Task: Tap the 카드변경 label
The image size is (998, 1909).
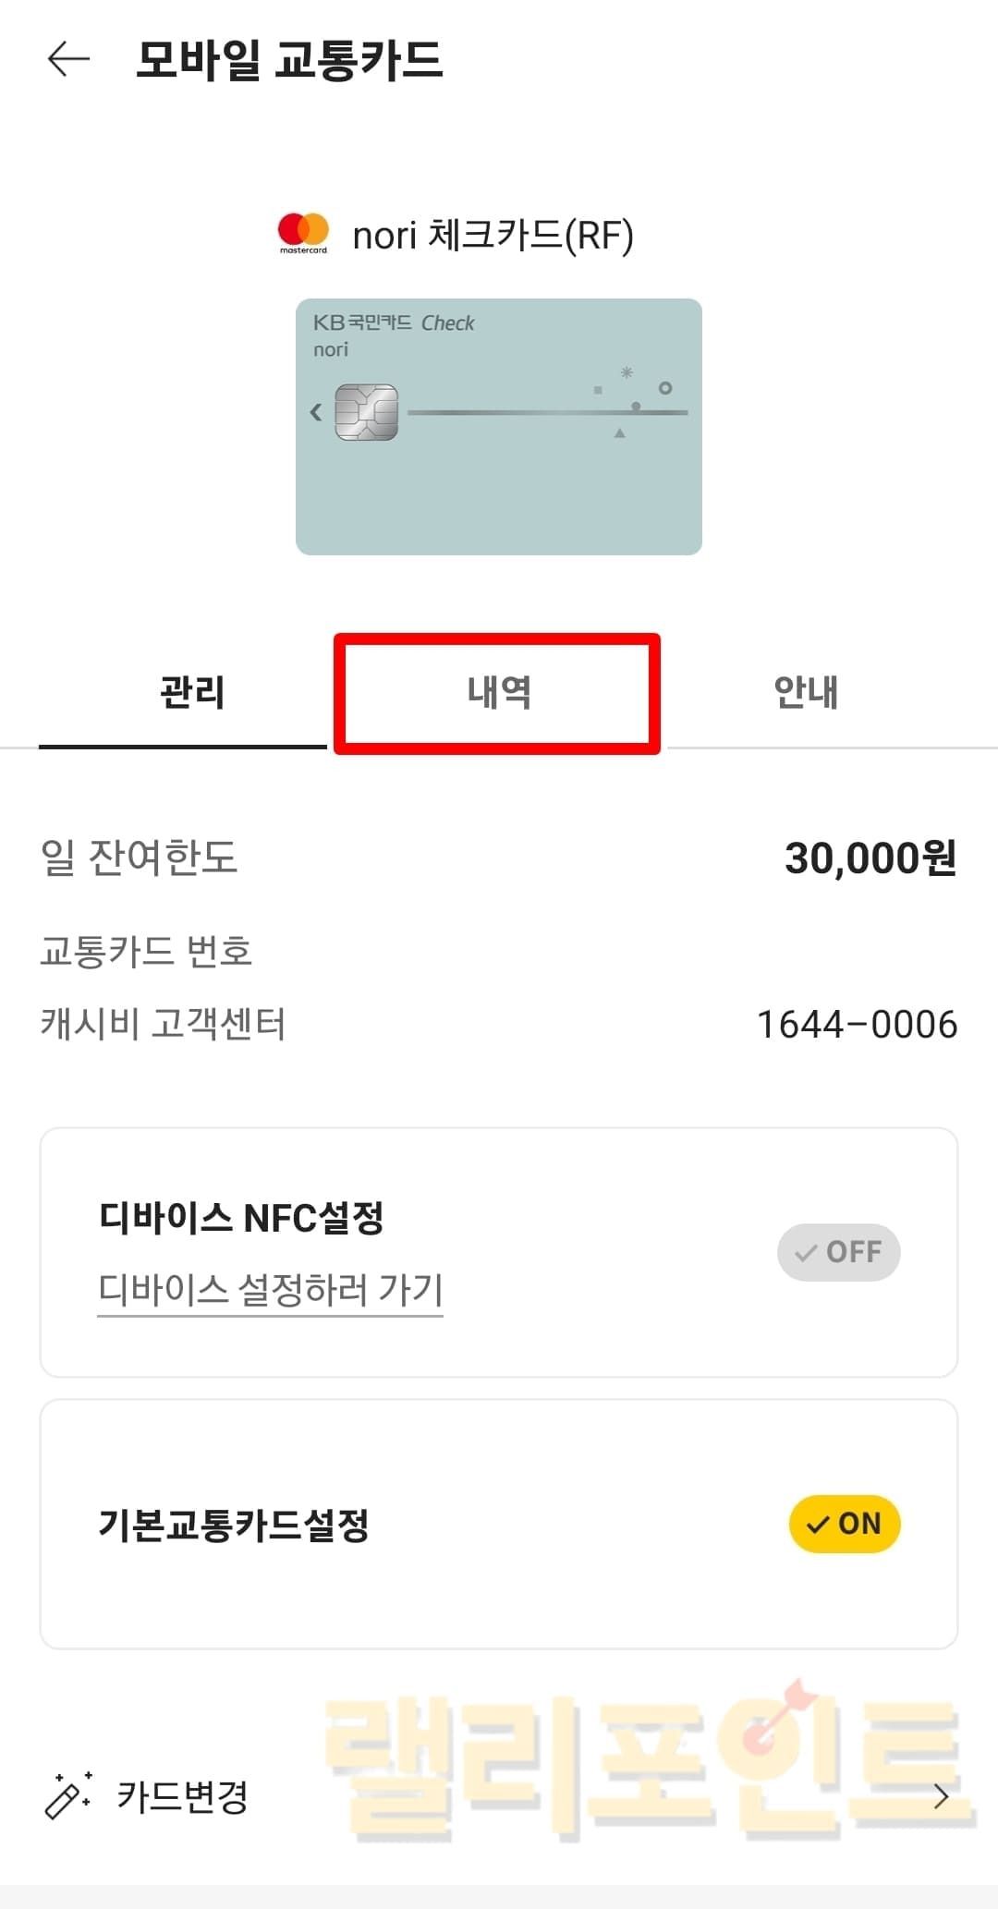Action: pos(183,1796)
